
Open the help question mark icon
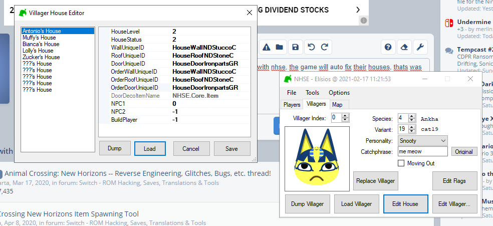point(388,47)
